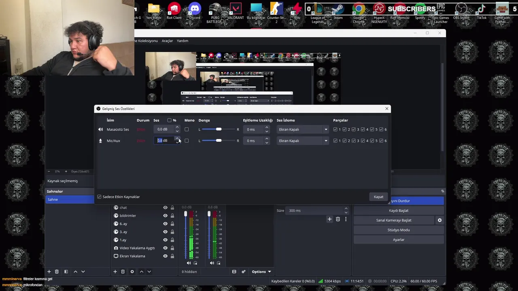Screen dimensions: 518x291
Task: Toggle Sadece Etkin Kaynaklar checkbox
Action: 99,197
